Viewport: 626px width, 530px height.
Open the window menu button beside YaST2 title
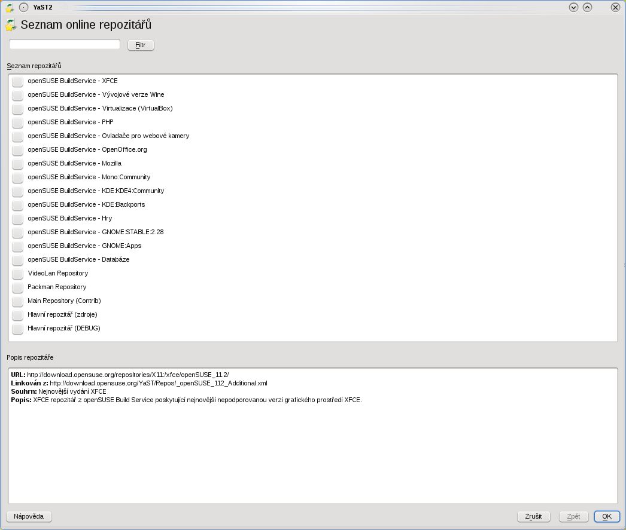[23, 7]
